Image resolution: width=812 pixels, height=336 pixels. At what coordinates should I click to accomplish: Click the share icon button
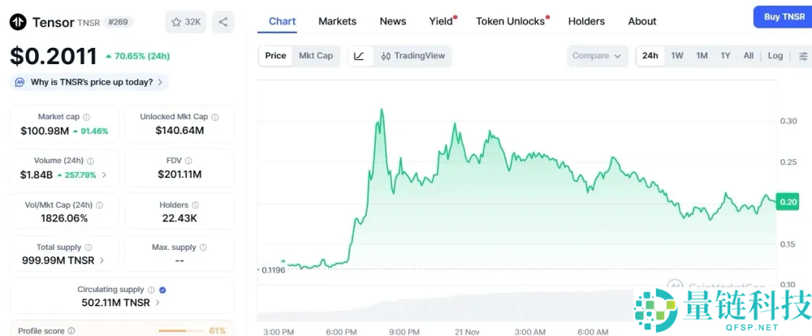(223, 22)
